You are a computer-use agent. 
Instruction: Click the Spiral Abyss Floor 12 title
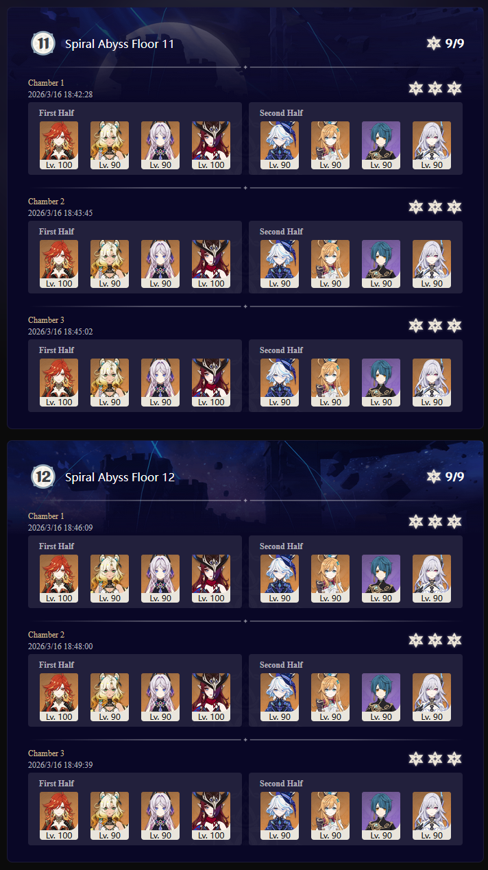click(120, 477)
